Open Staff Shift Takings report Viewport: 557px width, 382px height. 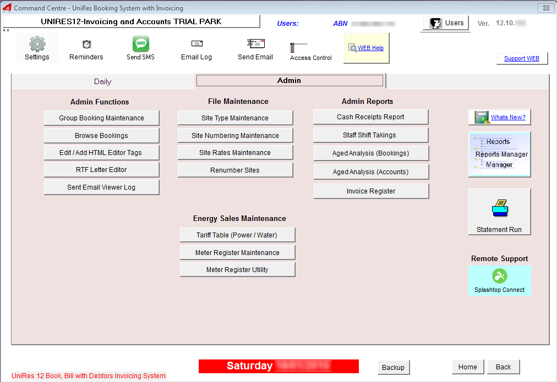pyautogui.click(x=371, y=135)
